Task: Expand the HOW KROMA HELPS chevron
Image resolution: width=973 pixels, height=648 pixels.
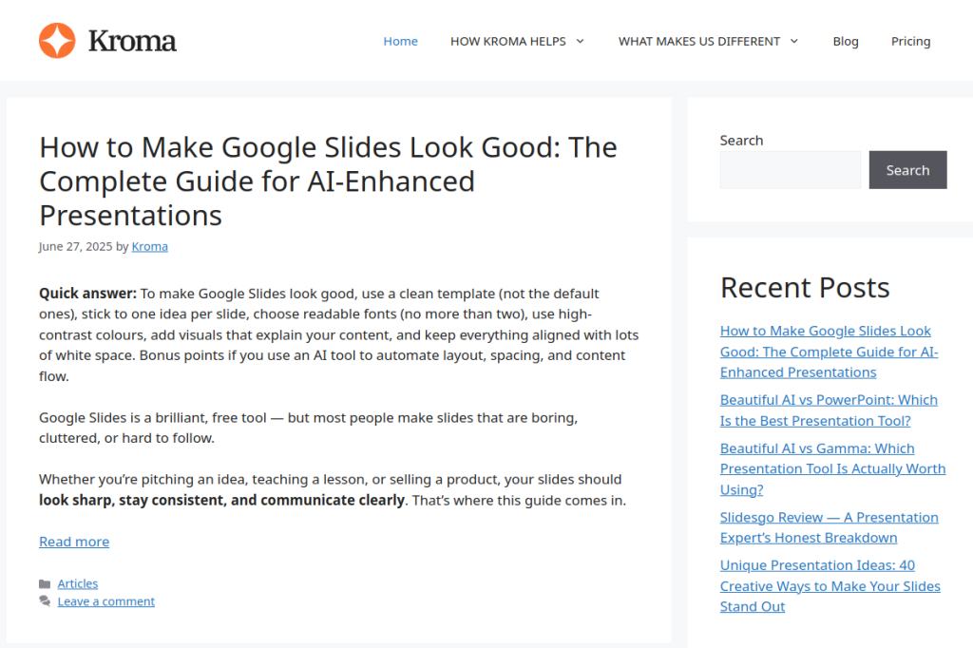Action: [581, 41]
